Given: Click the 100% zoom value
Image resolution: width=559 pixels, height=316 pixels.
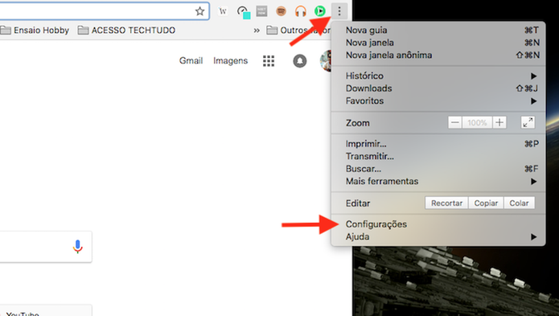Looking at the screenshot, I should tap(477, 122).
